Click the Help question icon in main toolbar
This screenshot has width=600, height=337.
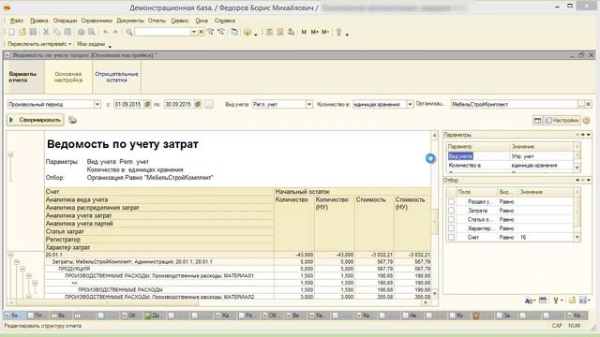point(247,32)
